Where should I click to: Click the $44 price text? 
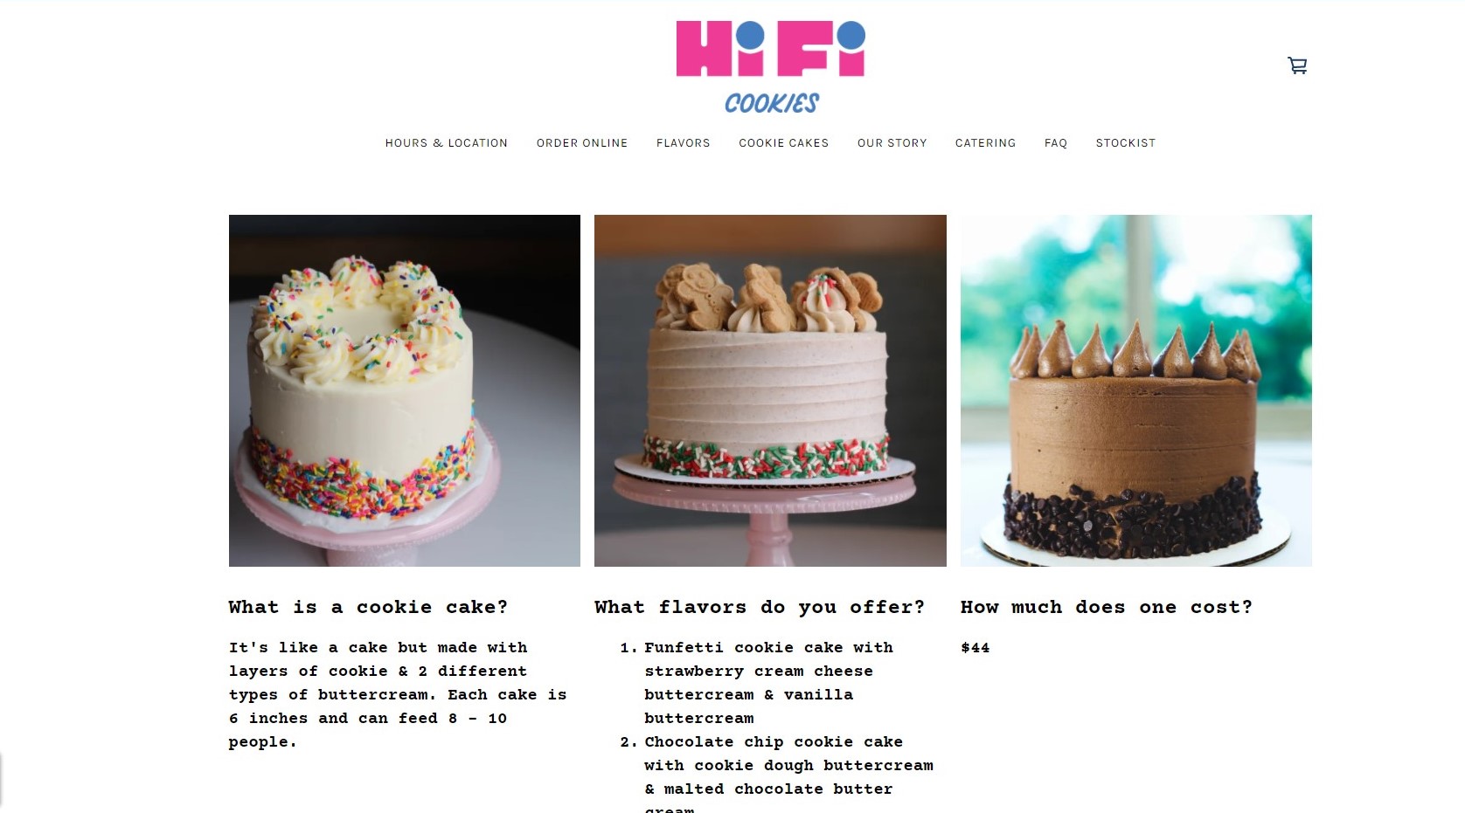pyautogui.click(x=976, y=648)
